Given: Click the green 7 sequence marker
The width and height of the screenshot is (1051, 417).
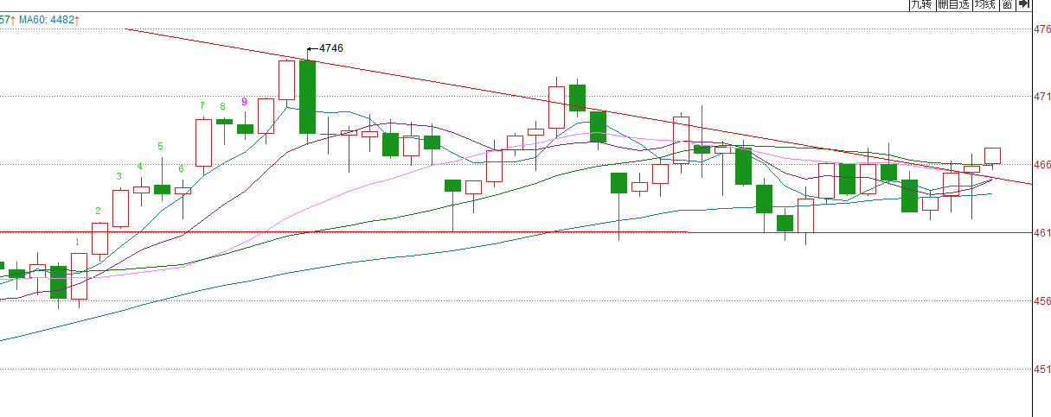Looking at the screenshot, I should (202, 105).
